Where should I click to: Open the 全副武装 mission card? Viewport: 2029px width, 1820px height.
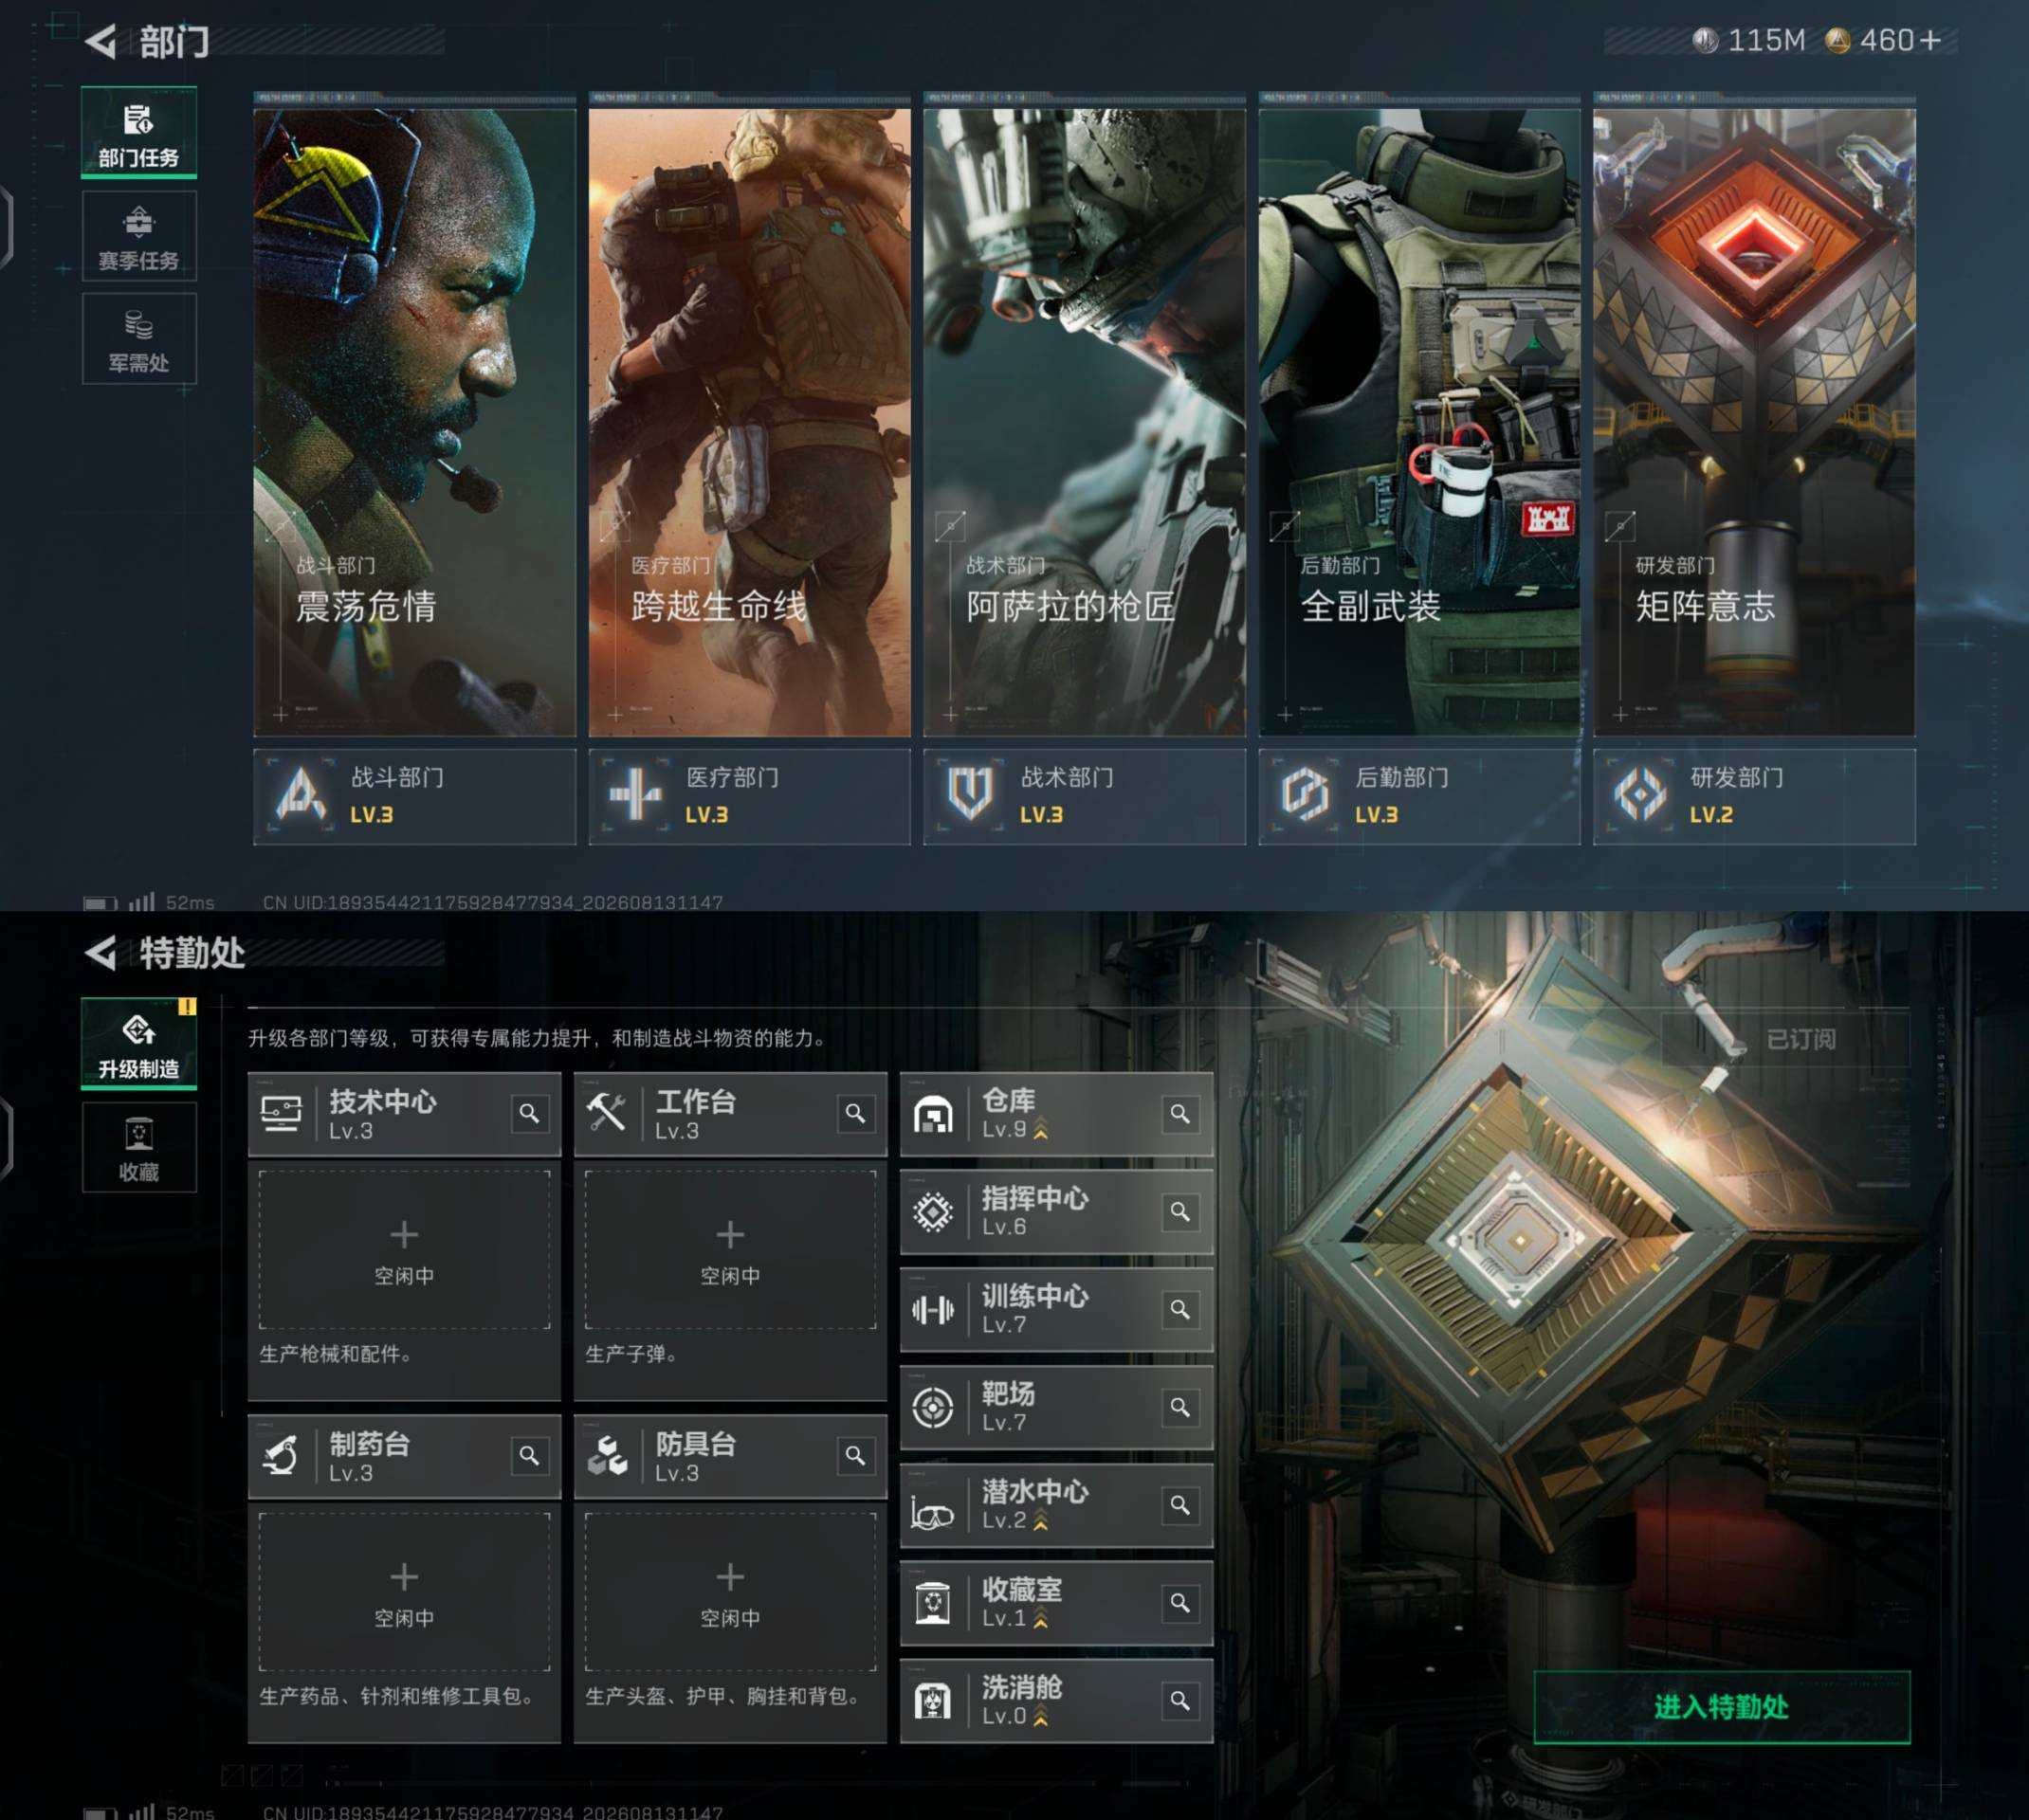tap(1419, 422)
